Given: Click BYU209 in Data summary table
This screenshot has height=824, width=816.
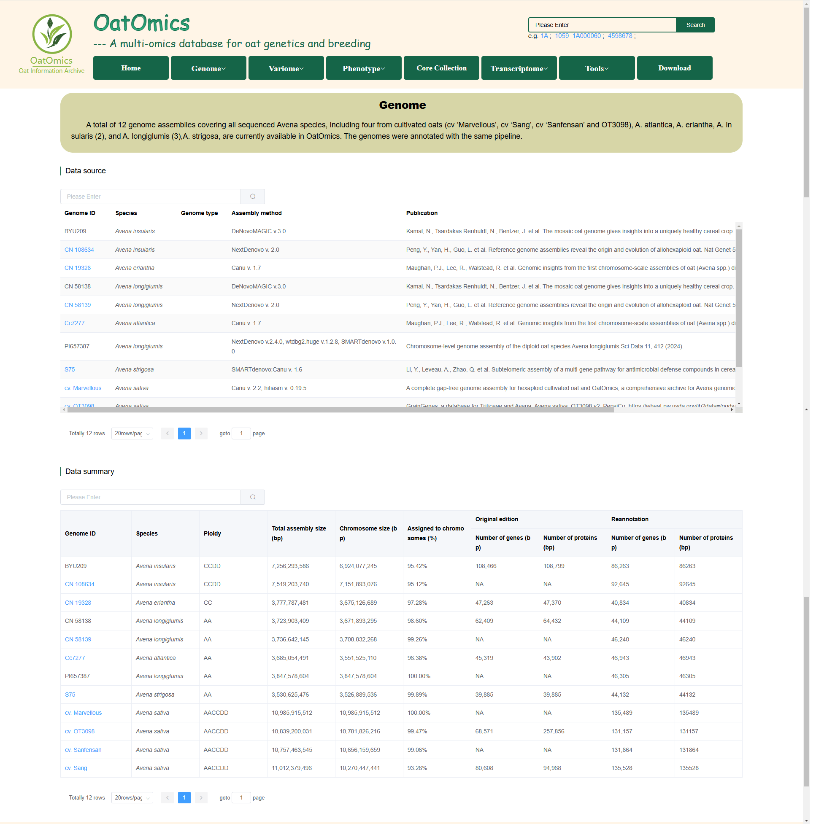Looking at the screenshot, I should point(76,566).
